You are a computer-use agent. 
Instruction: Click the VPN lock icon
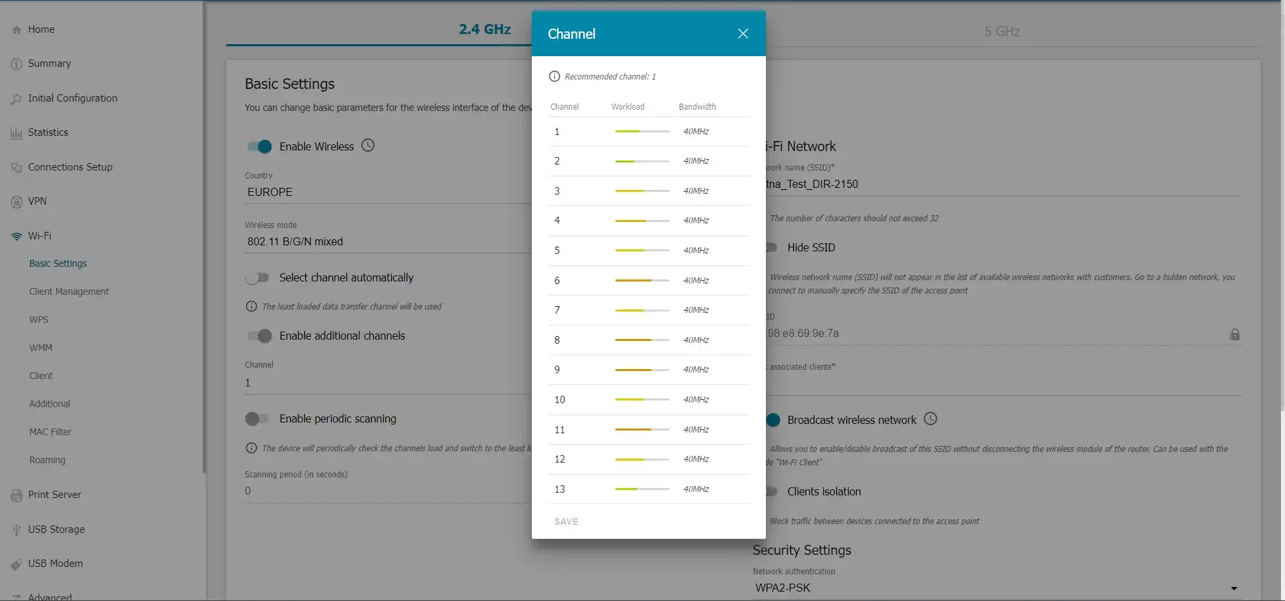point(17,202)
